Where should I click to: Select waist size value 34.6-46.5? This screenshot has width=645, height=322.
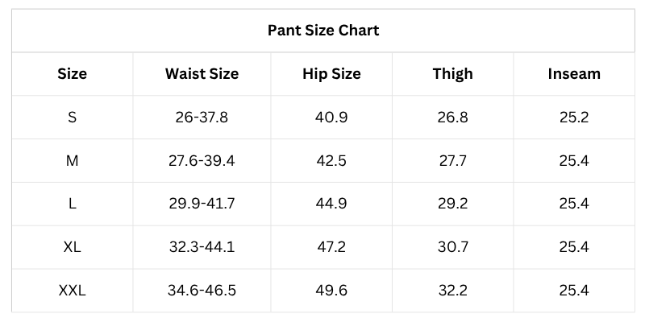coord(202,291)
